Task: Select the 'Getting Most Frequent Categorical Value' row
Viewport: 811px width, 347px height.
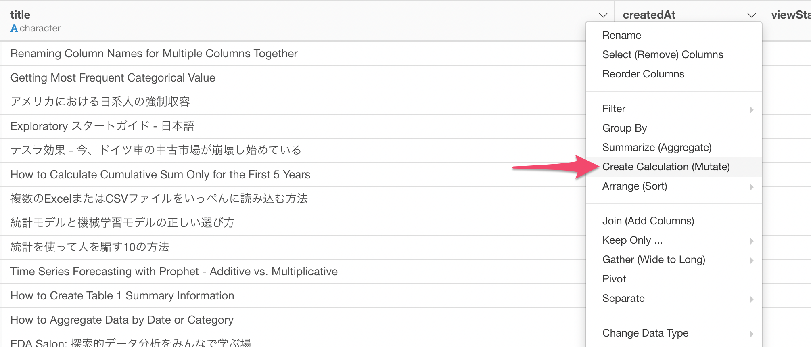Action: pos(113,78)
